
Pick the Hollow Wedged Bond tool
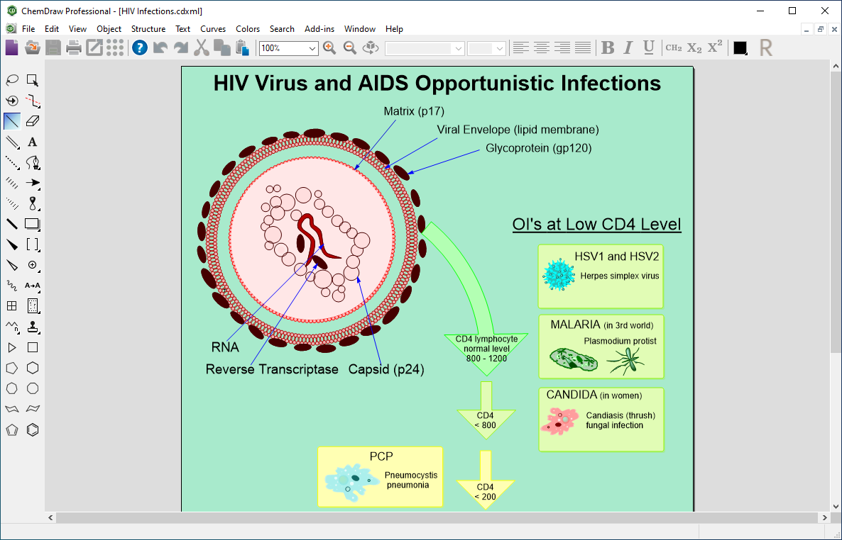(12, 265)
